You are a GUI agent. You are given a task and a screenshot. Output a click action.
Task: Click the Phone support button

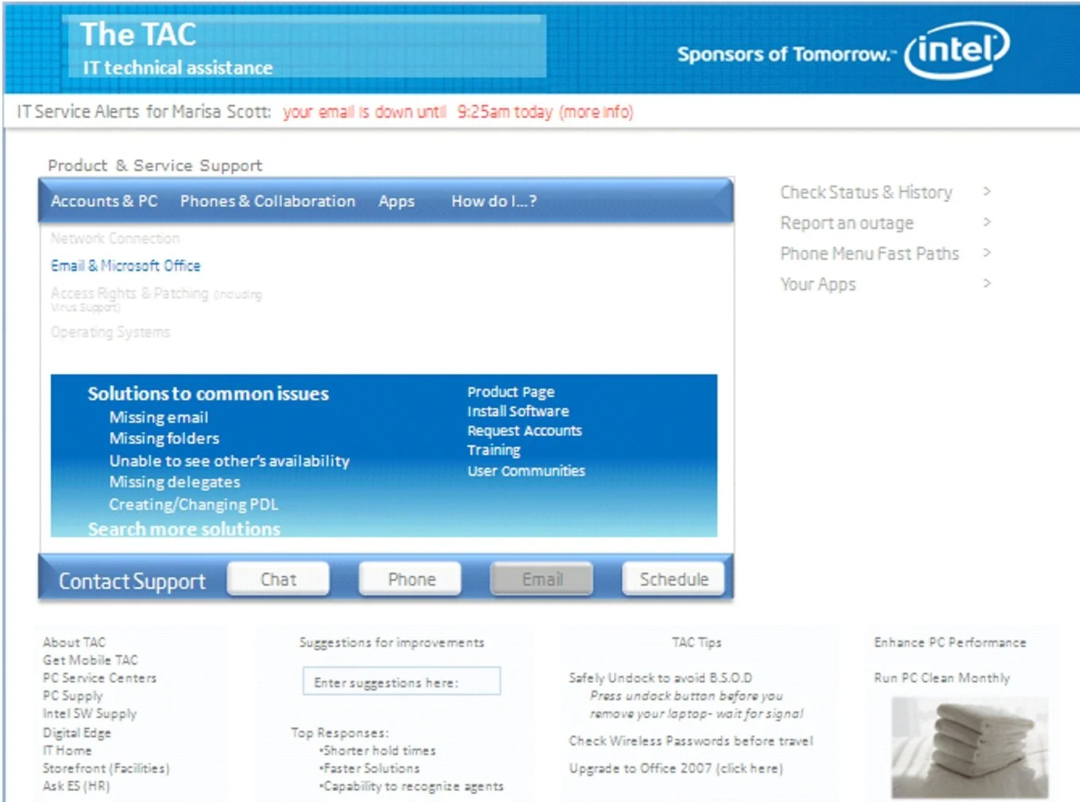(411, 579)
